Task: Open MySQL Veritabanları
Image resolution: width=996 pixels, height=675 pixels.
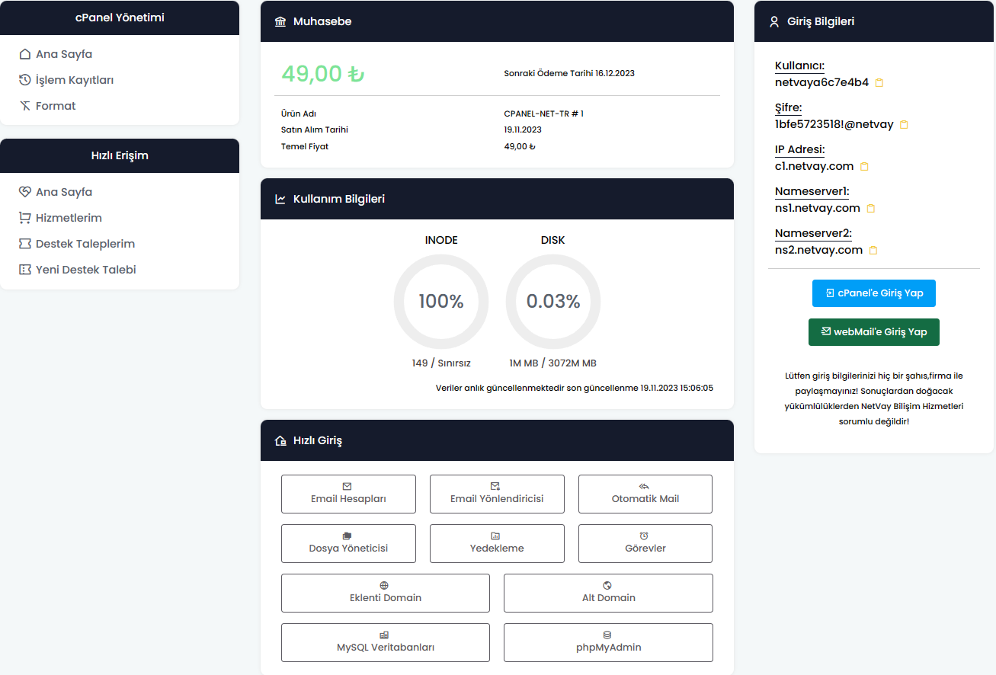Action: tap(385, 642)
